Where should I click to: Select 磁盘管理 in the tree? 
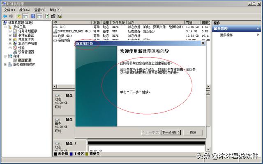[x=25, y=60]
